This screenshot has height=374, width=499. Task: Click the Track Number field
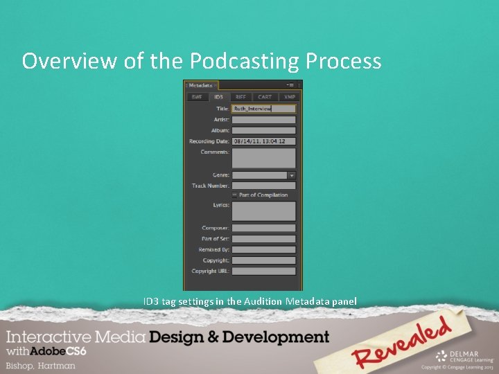pos(263,186)
